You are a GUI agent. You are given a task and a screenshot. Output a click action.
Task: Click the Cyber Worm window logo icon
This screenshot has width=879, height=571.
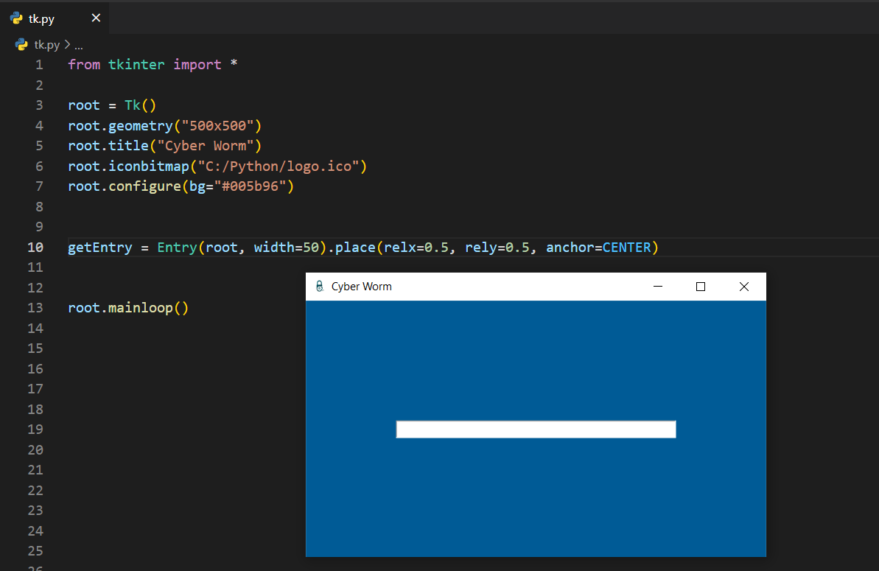[x=319, y=287]
